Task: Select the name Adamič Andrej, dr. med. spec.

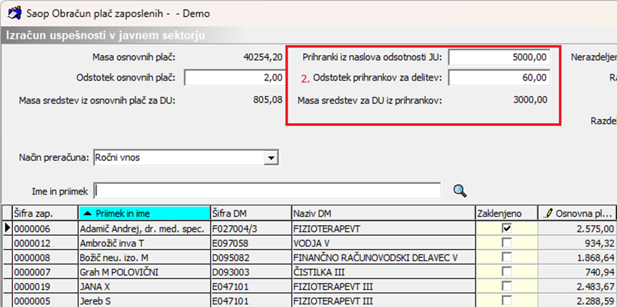Action: coord(142,229)
